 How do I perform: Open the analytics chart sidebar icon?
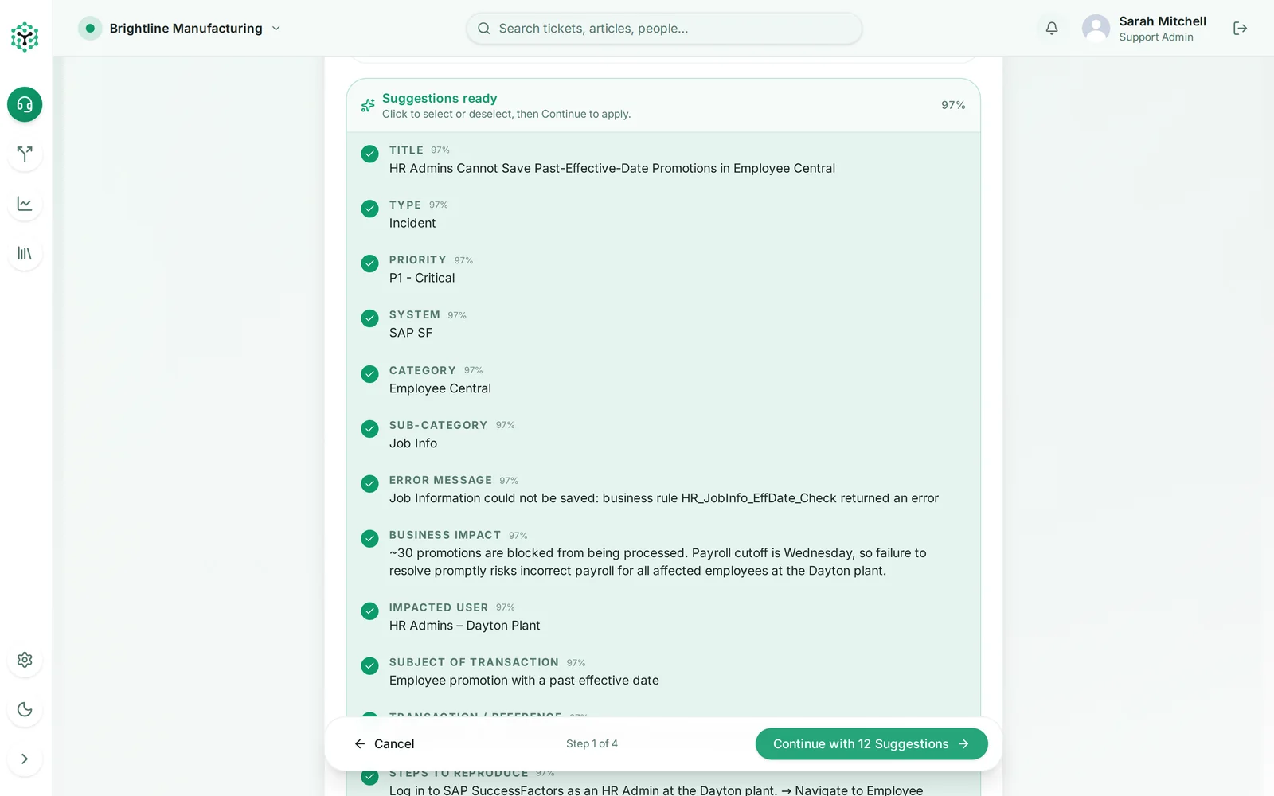(x=25, y=204)
